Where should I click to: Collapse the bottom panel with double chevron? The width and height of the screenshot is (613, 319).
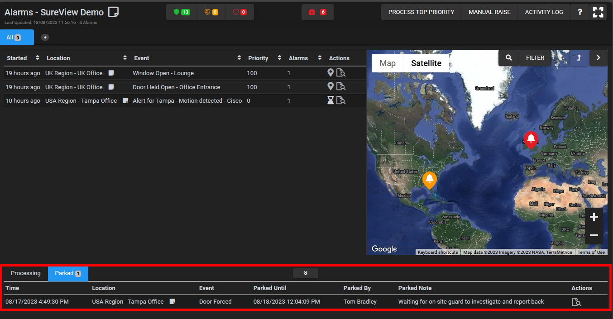point(306,273)
